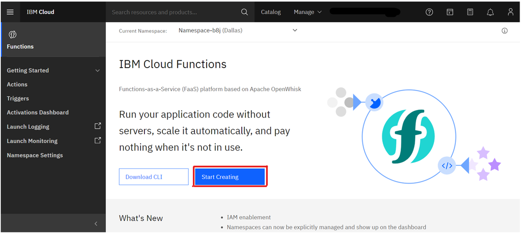The height and width of the screenshot is (233, 521).
Task: Open the help question mark icon
Action: [x=429, y=12]
